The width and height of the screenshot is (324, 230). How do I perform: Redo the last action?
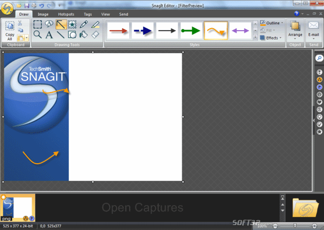tap(49, 5)
